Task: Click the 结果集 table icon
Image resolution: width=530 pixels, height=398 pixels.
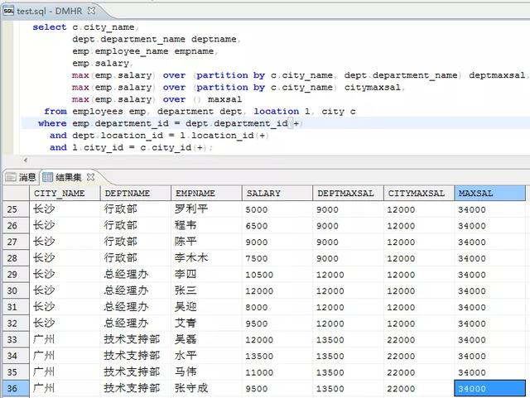Action: 47,177
